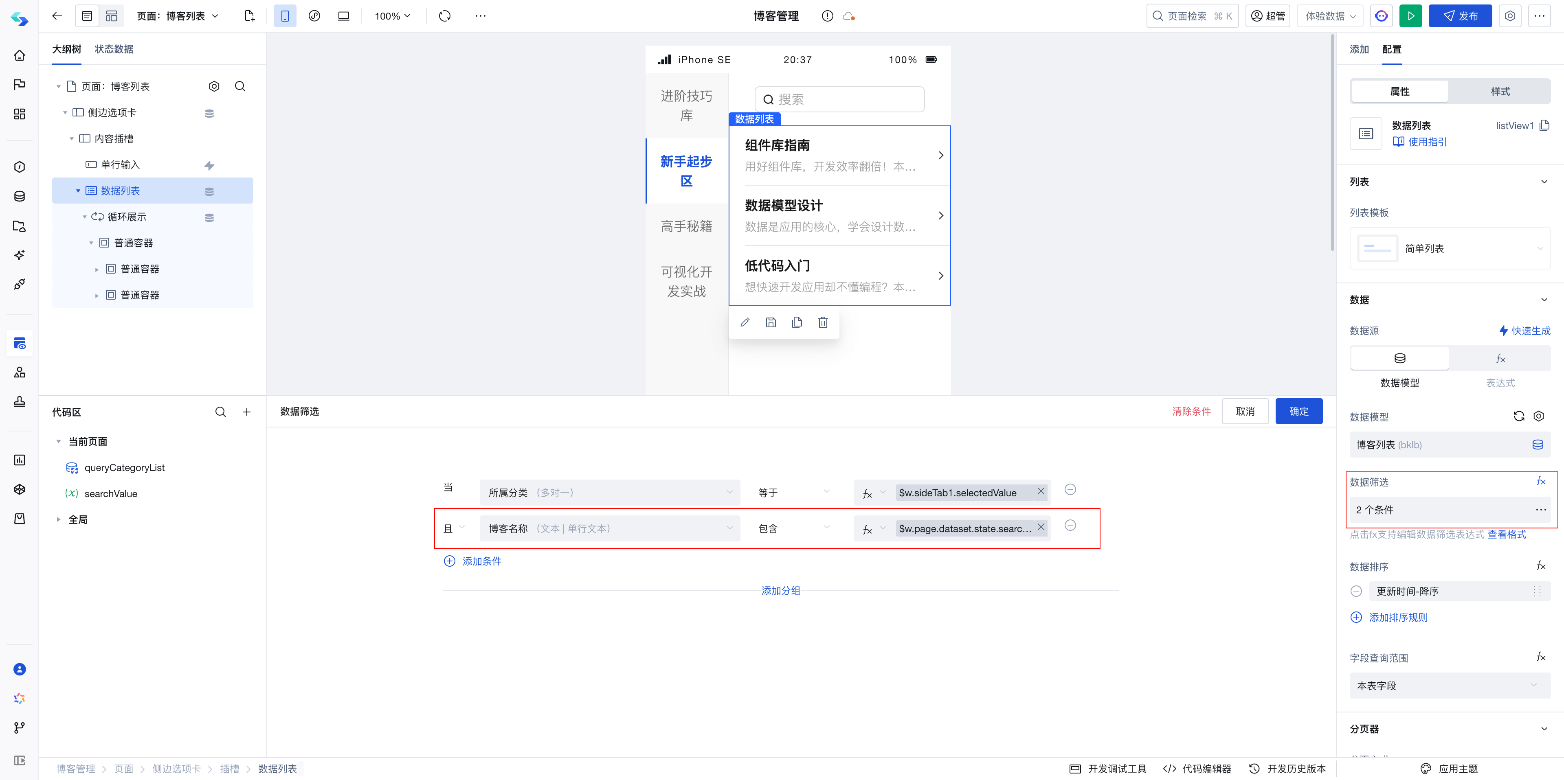Image resolution: width=1564 pixels, height=780 pixels.
Task: Switch to the 样式 tab
Action: (x=1500, y=91)
